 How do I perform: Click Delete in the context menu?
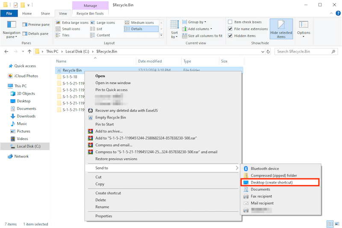click(100, 200)
